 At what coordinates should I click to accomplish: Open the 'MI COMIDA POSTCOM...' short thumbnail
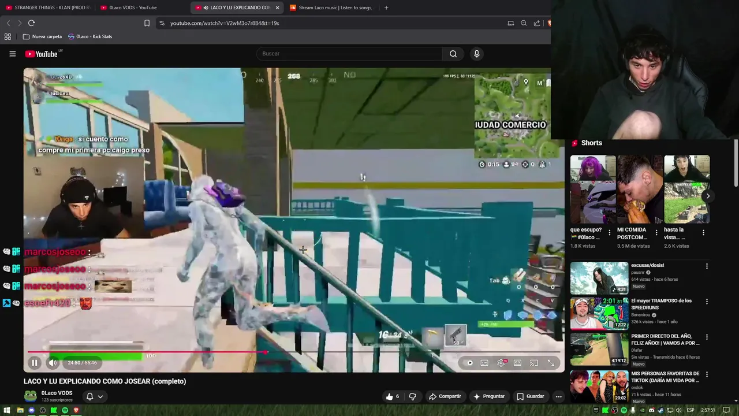coord(640,189)
